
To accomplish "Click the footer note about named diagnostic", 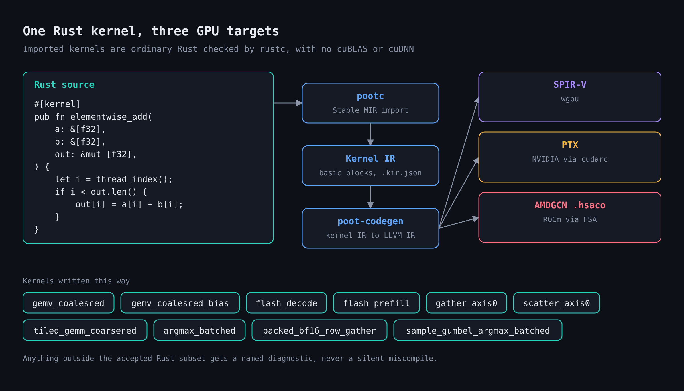I will [230, 358].
